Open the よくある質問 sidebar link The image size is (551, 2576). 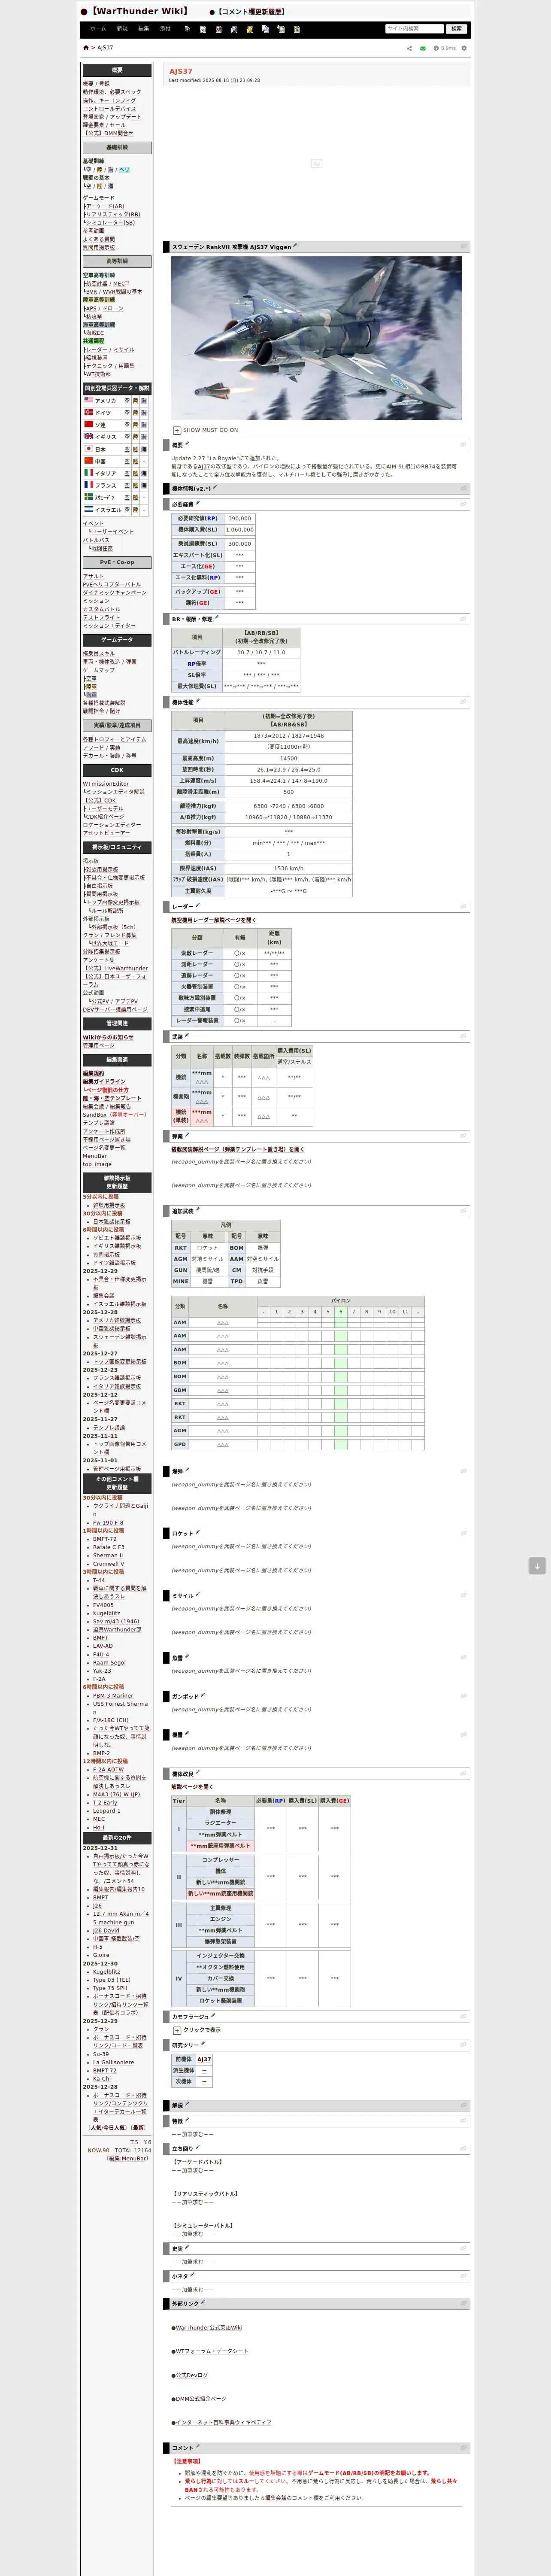(x=99, y=239)
